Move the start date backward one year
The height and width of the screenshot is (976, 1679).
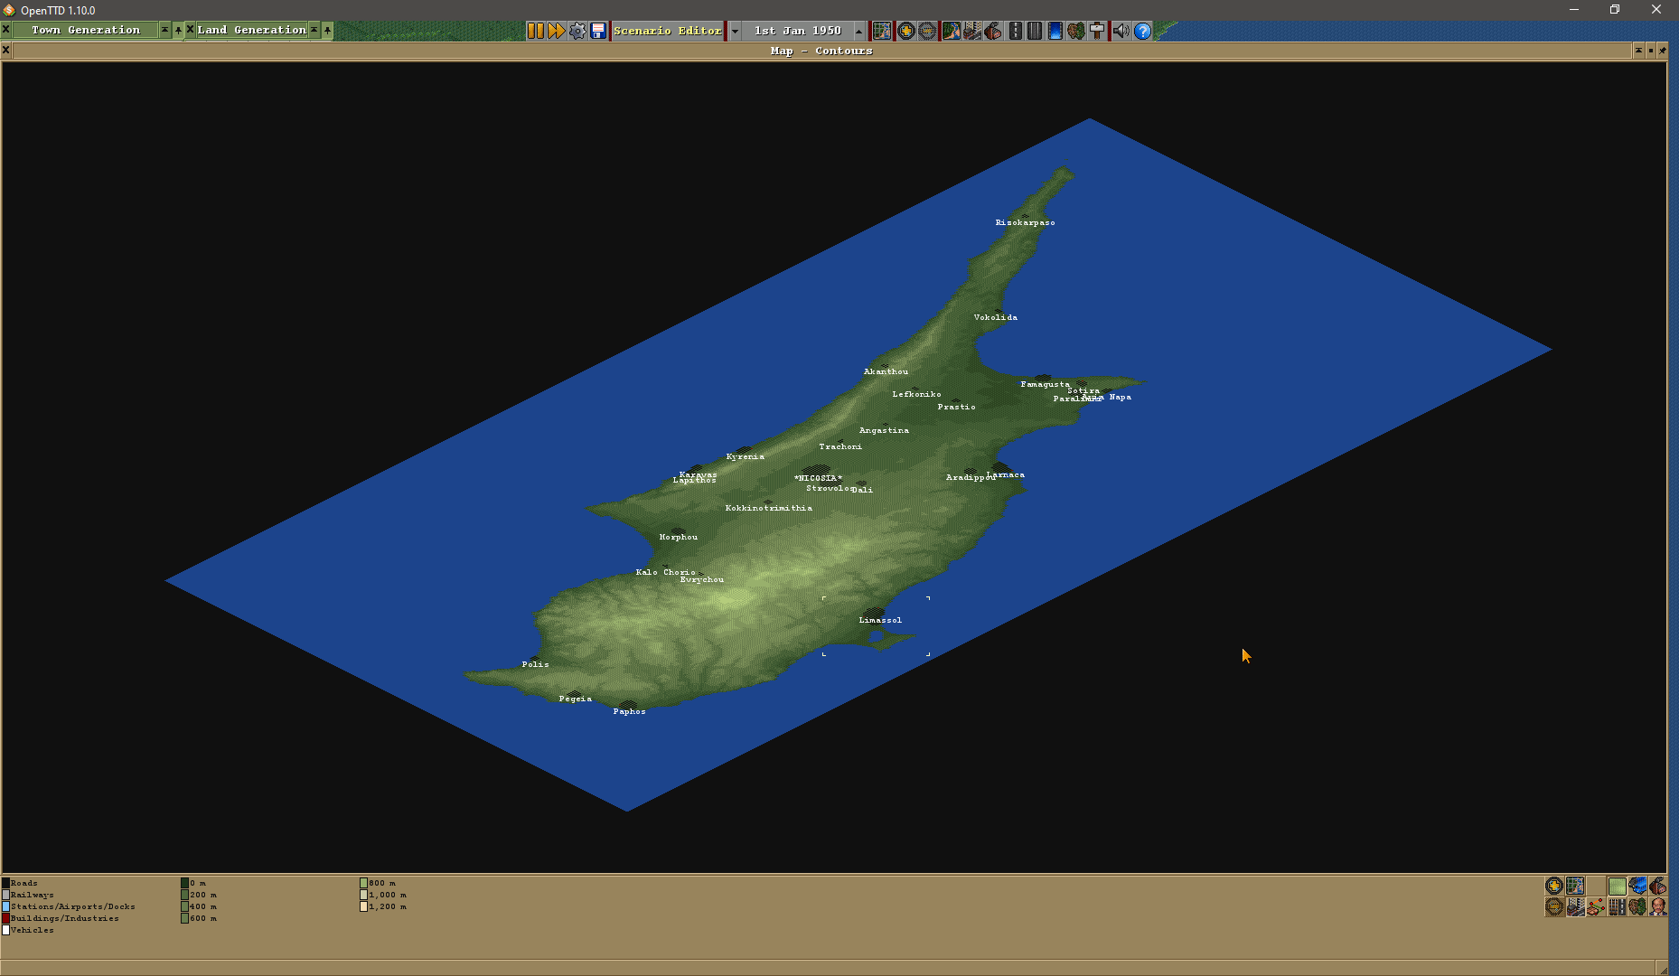point(735,31)
